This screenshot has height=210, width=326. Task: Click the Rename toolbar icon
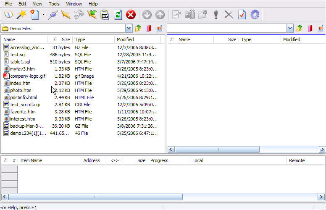tap(189, 15)
